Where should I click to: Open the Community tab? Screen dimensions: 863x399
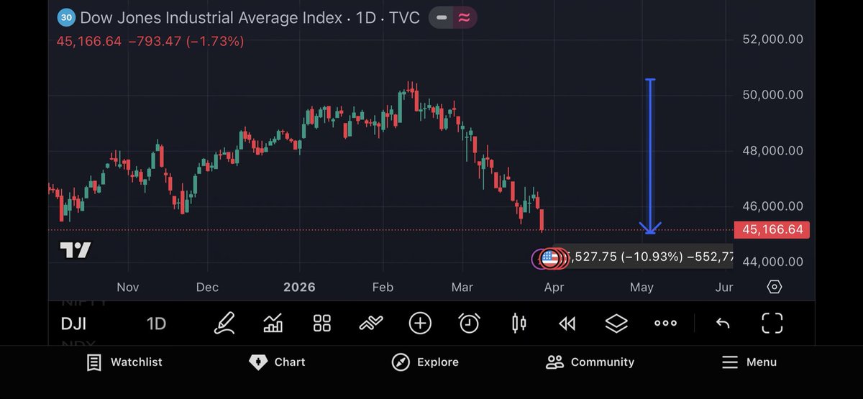point(590,362)
